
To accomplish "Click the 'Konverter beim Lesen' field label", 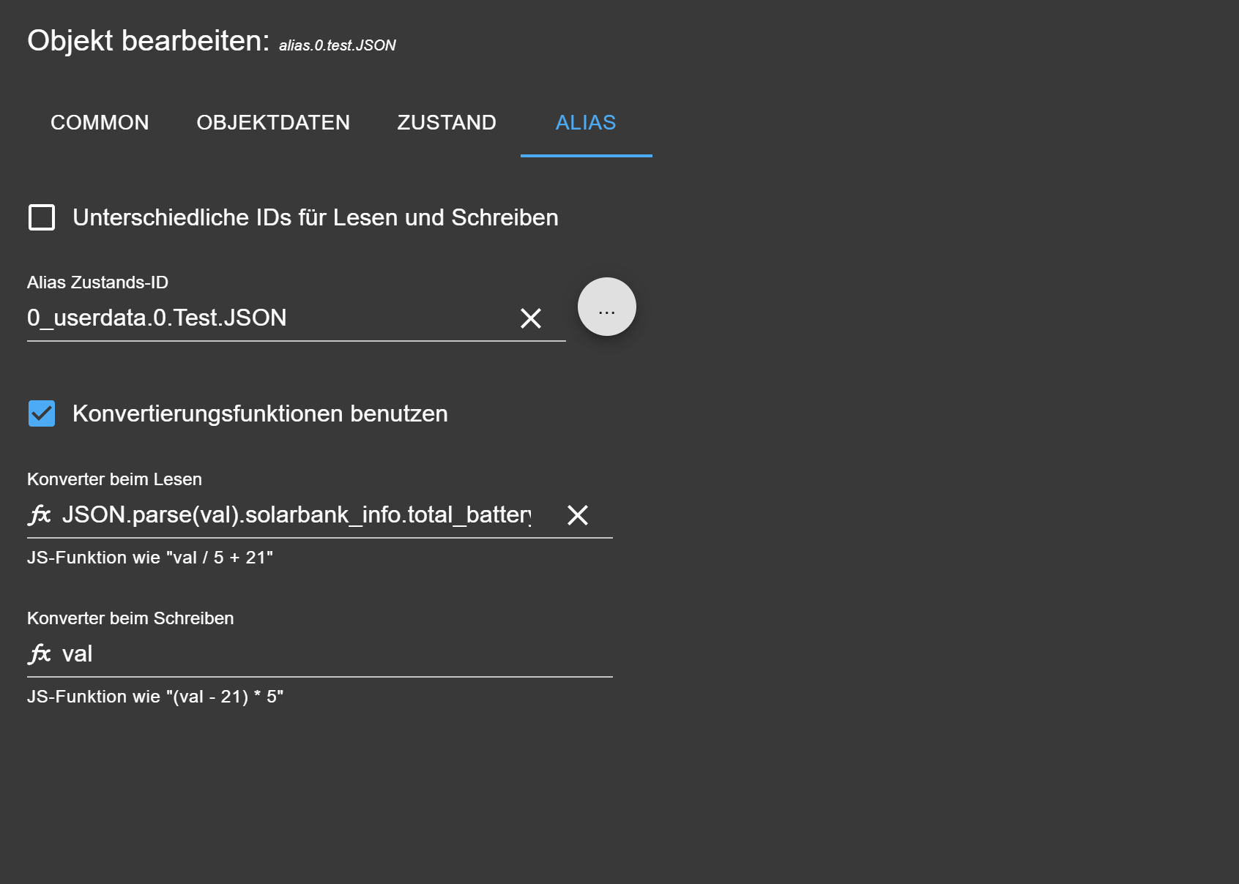I will 114,479.
